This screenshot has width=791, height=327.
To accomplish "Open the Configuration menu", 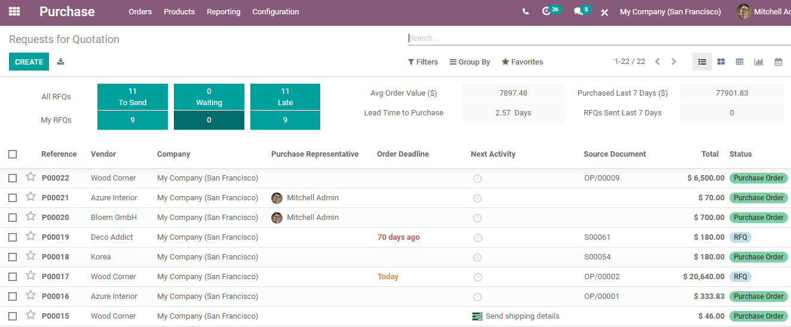I will coord(275,11).
